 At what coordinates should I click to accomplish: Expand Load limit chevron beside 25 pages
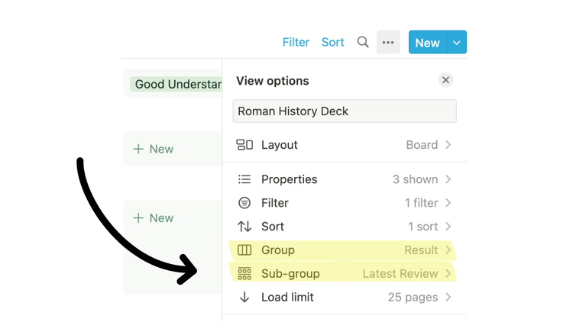(448, 298)
